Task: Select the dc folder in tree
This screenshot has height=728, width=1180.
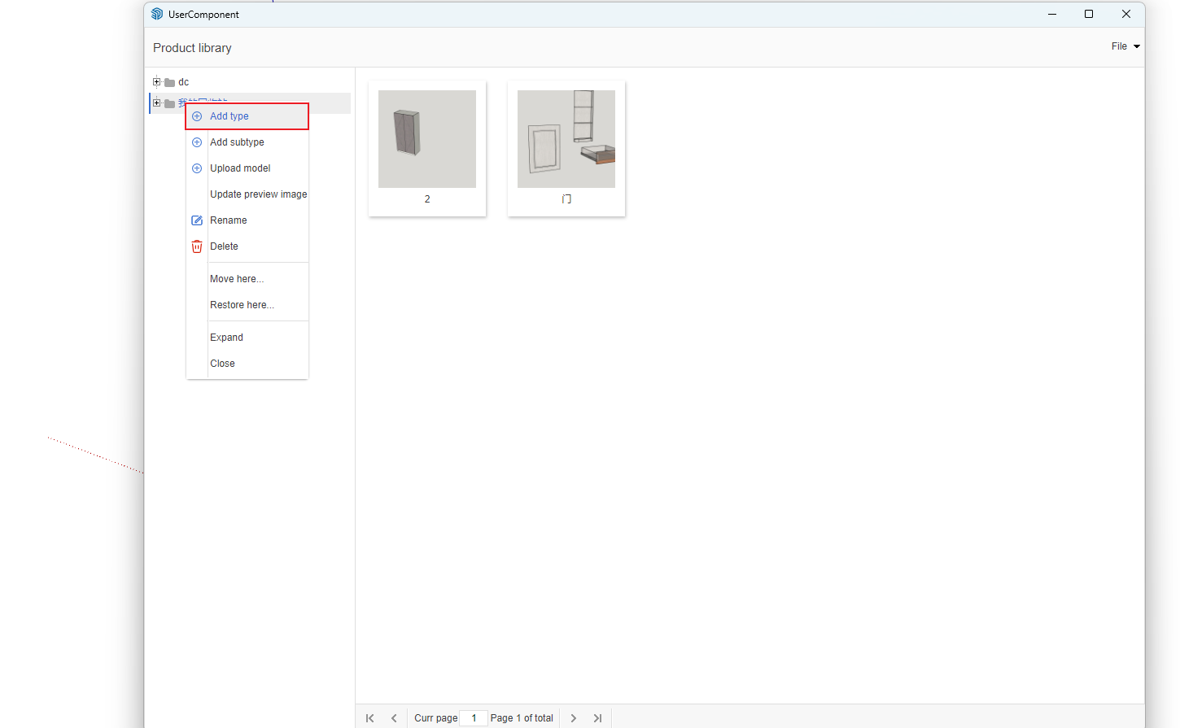Action: (x=183, y=82)
